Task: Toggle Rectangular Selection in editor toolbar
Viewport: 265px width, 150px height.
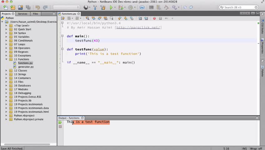Action: [x=112, y=18]
